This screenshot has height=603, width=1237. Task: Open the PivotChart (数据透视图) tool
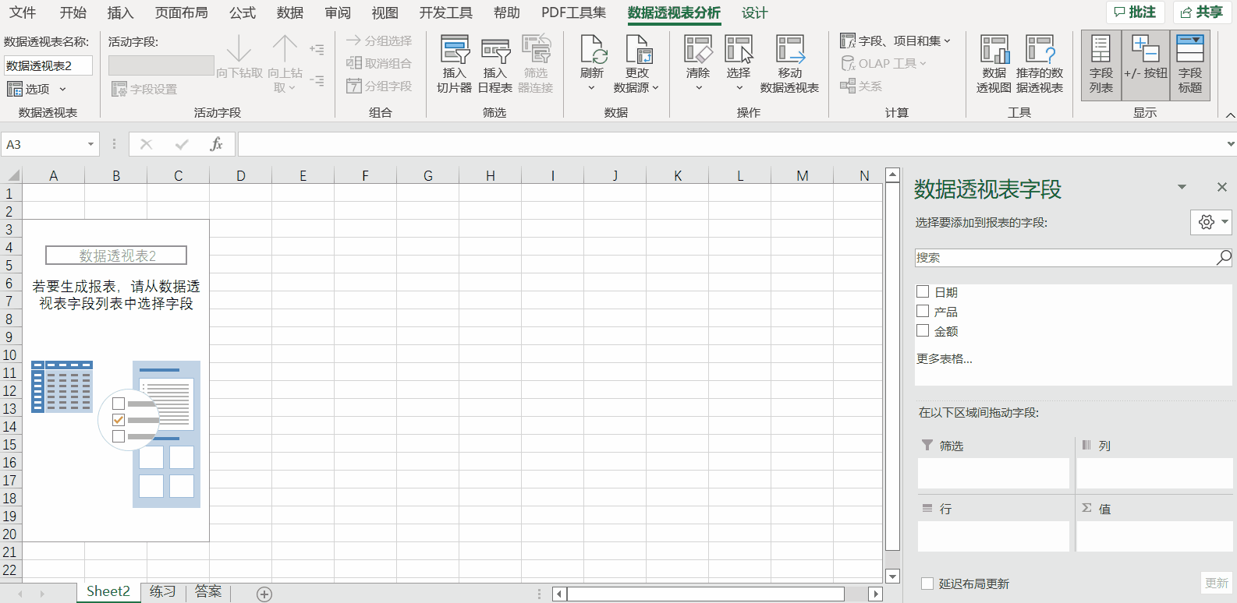point(994,51)
